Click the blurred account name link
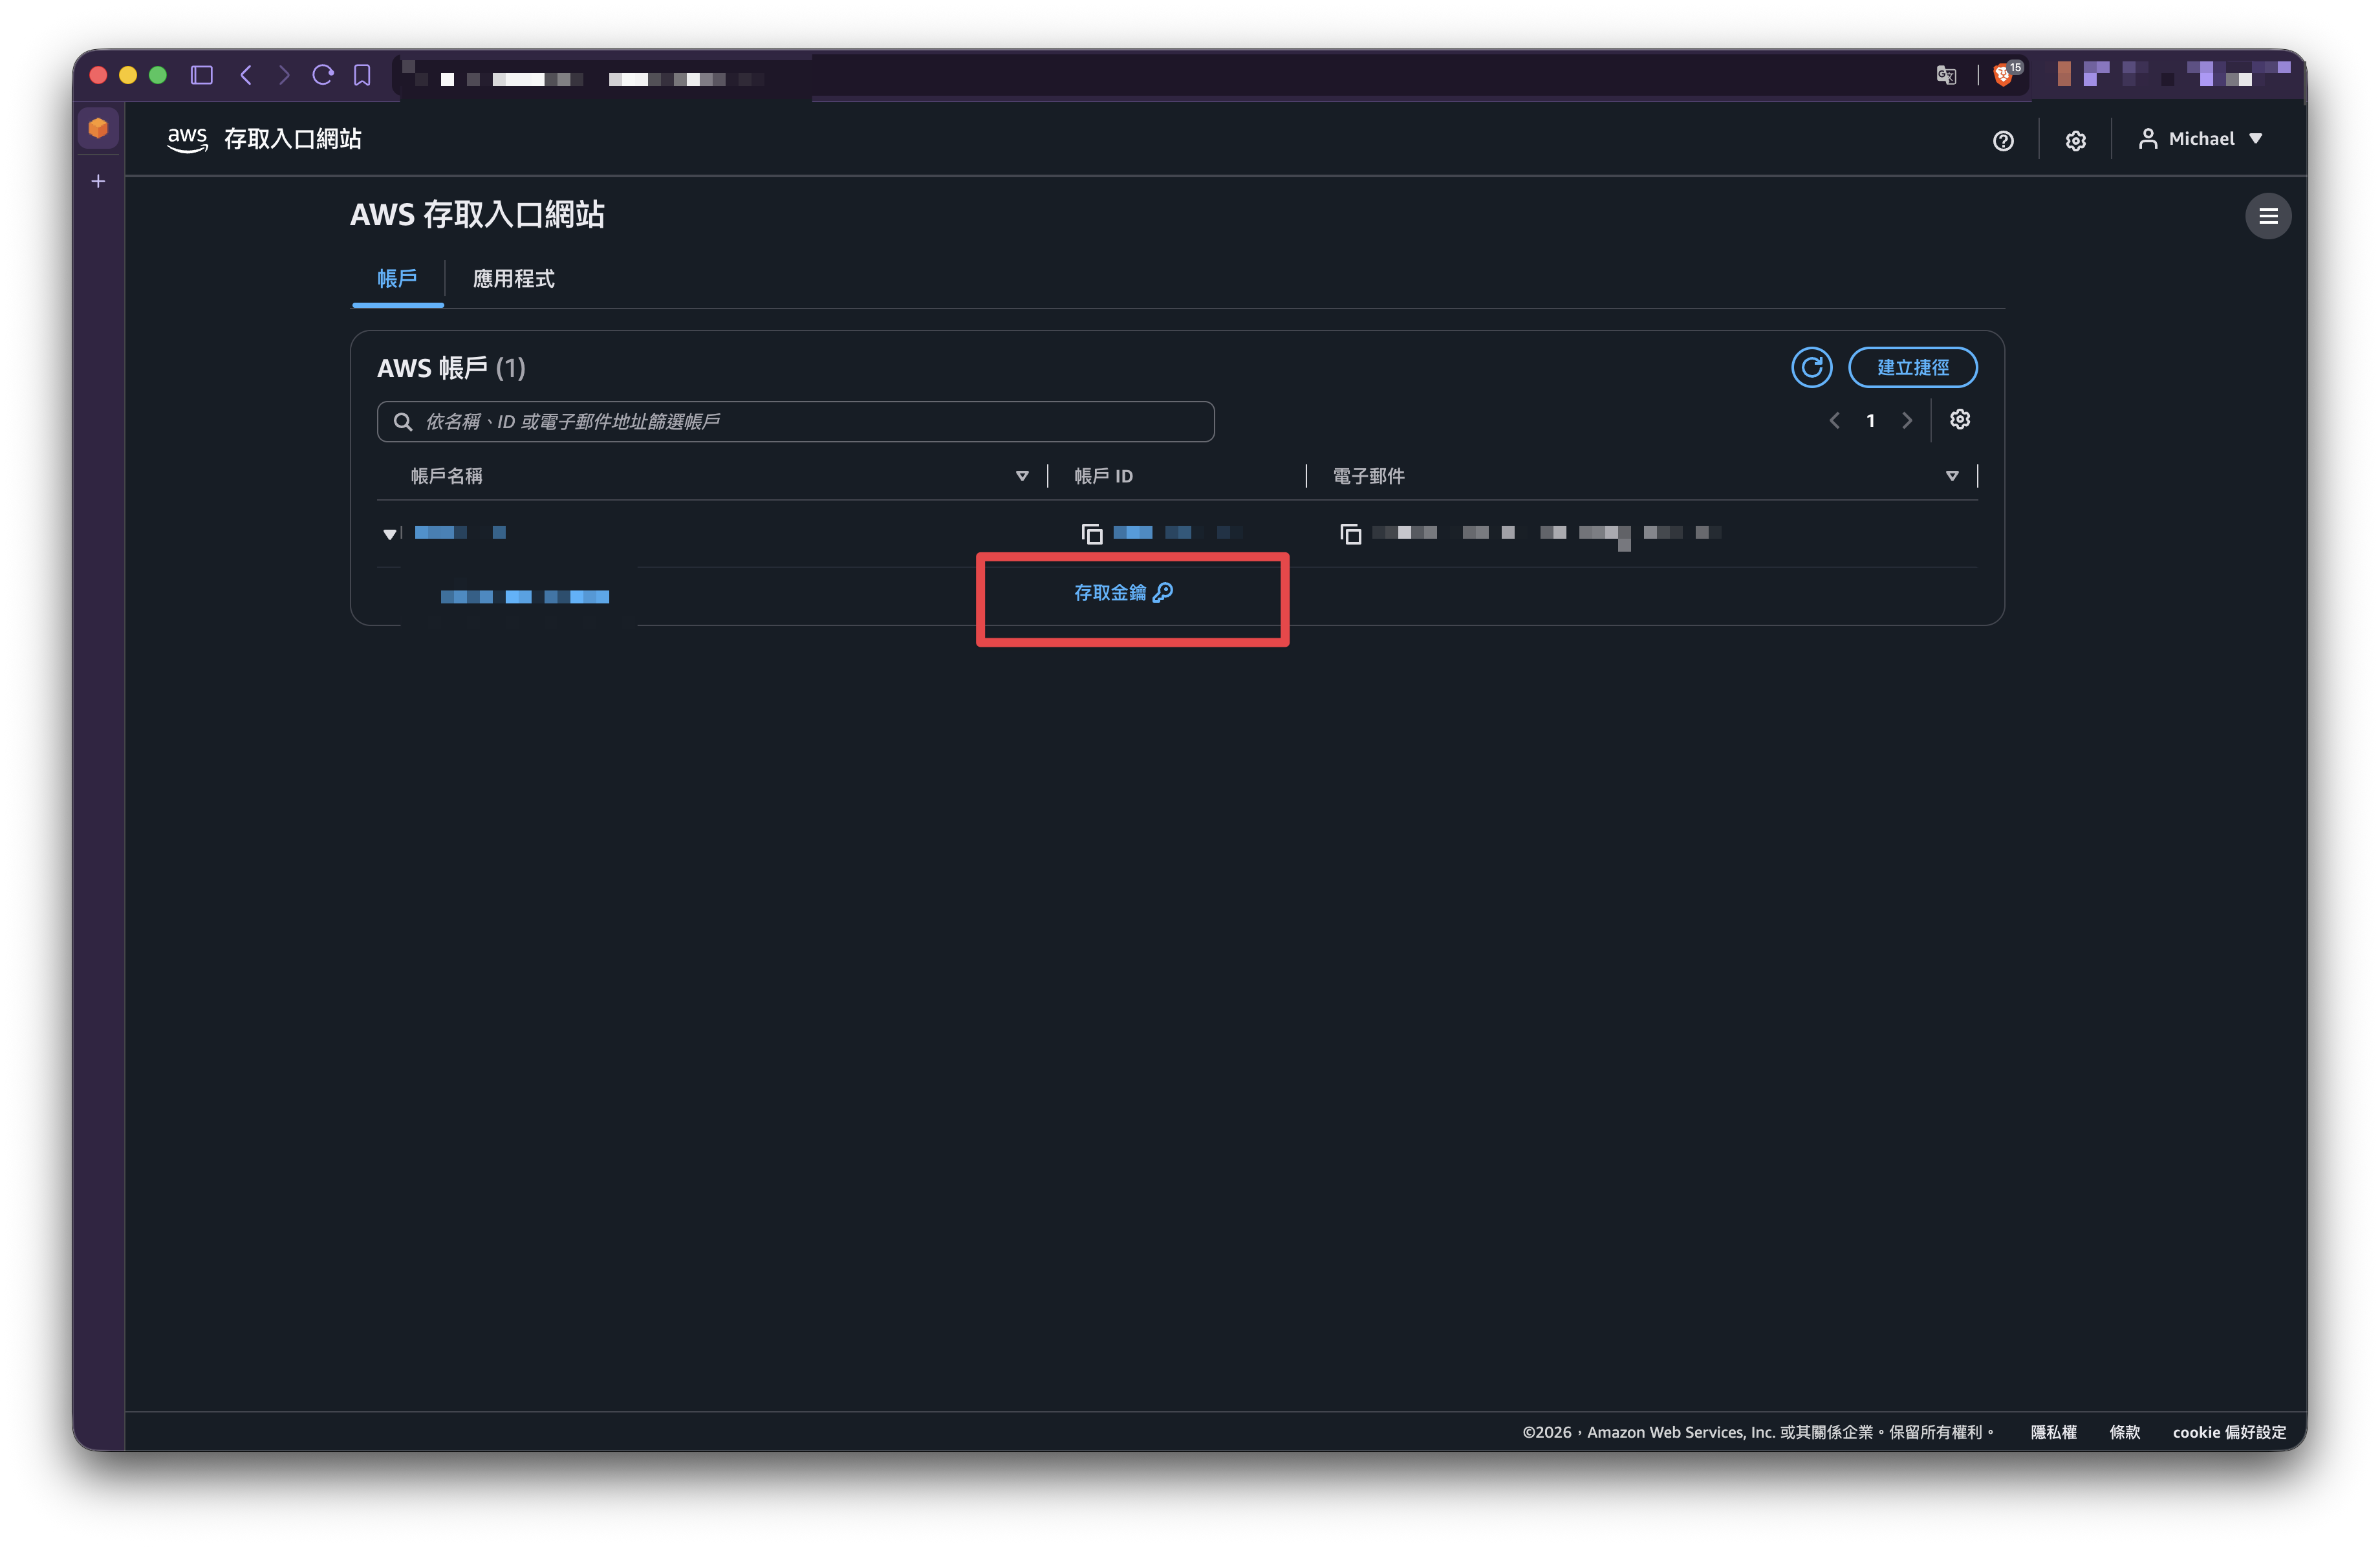Image resolution: width=2380 pixels, height=1547 pixels. [x=460, y=532]
